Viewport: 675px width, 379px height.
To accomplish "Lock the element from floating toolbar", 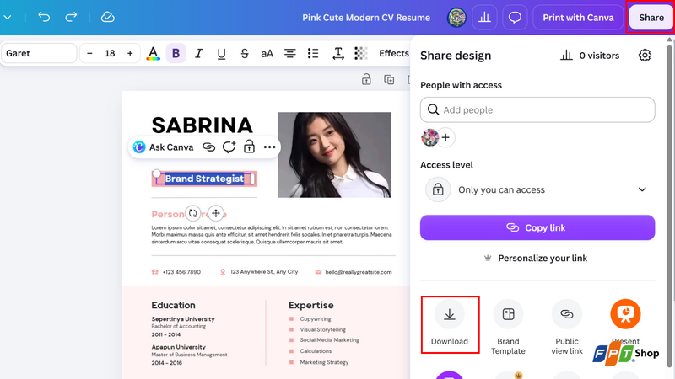I will (x=249, y=147).
